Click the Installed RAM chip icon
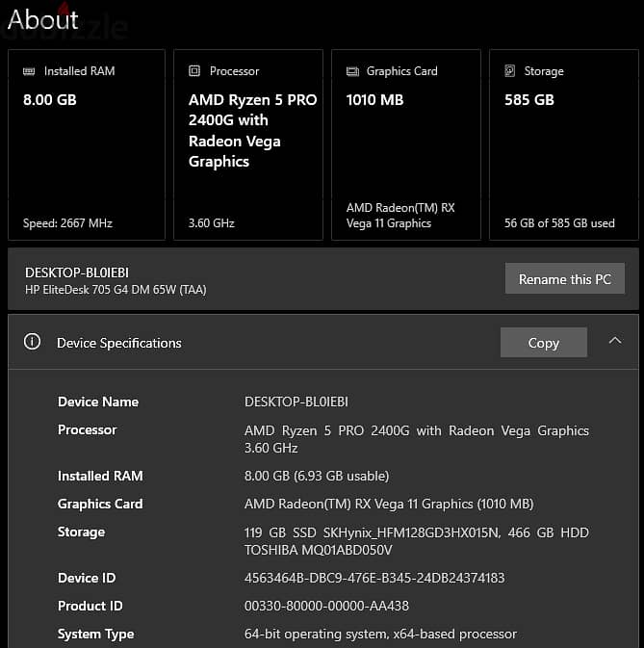 (29, 71)
